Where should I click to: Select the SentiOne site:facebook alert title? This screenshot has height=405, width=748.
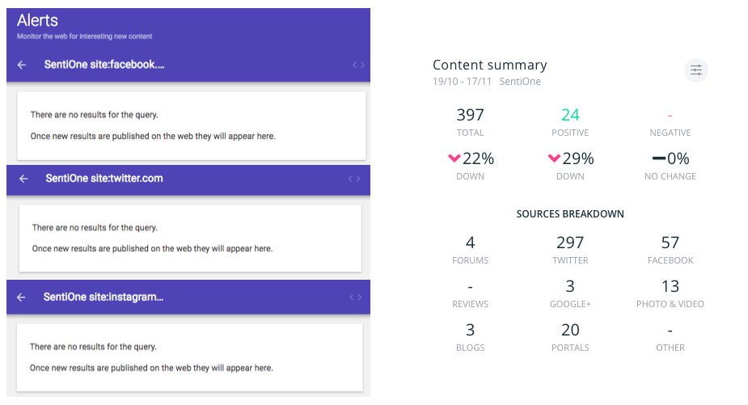(x=104, y=65)
